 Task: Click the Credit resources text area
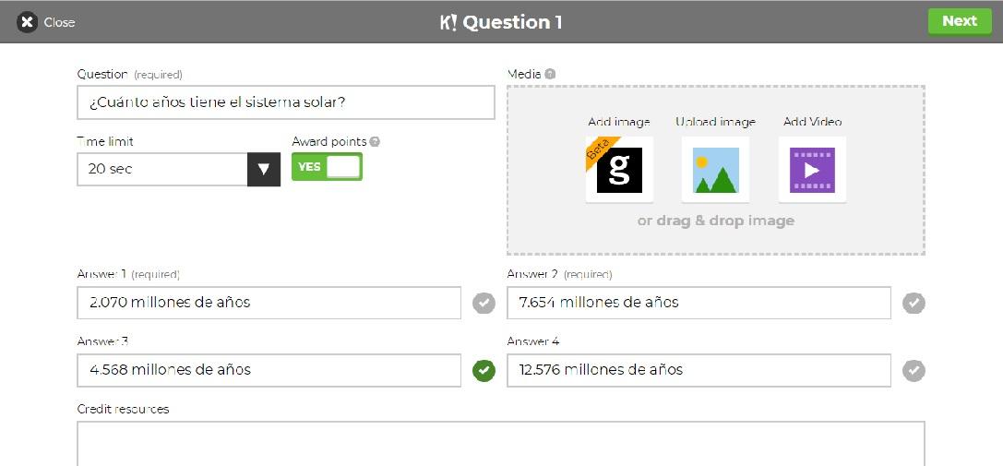pyautogui.click(x=500, y=444)
